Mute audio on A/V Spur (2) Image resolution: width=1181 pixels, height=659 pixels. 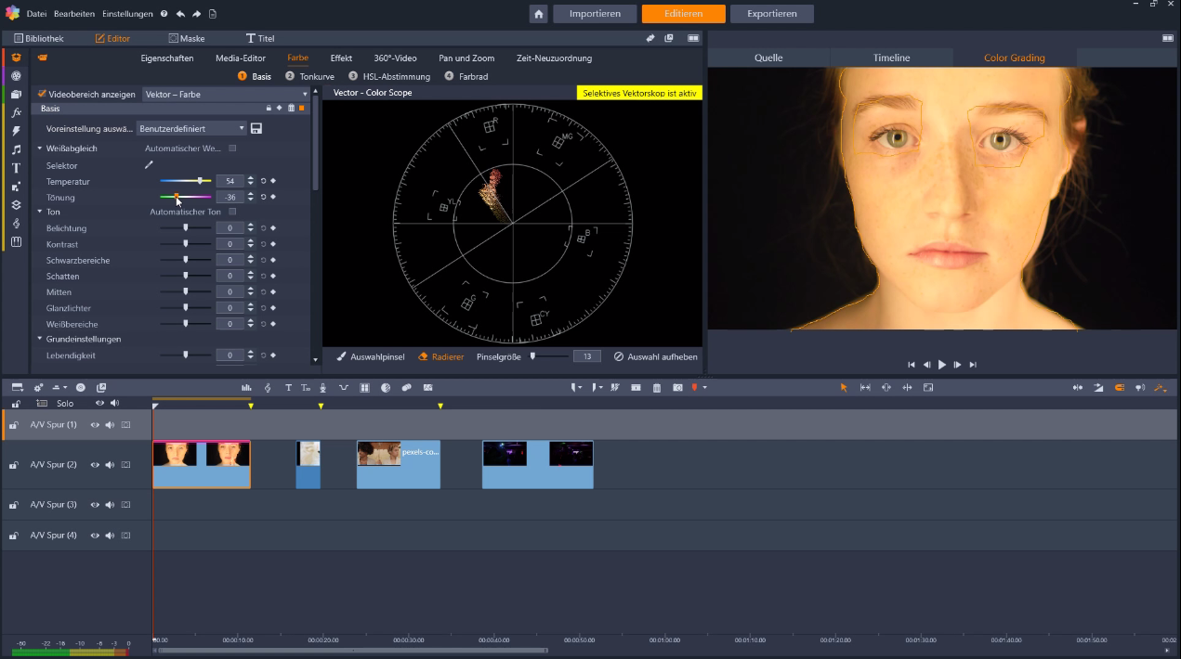[110, 464]
